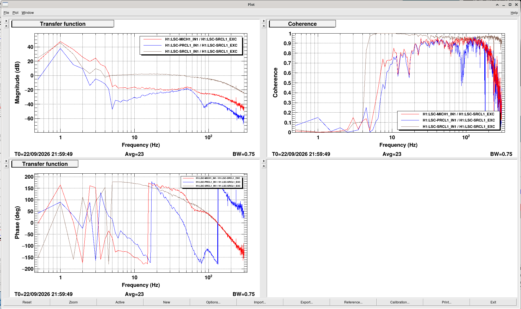Shade window using title bar up-caret icon
Image resolution: width=521 pixels, height=309 pixels.
pyautogui.click(x=497, y=4)
